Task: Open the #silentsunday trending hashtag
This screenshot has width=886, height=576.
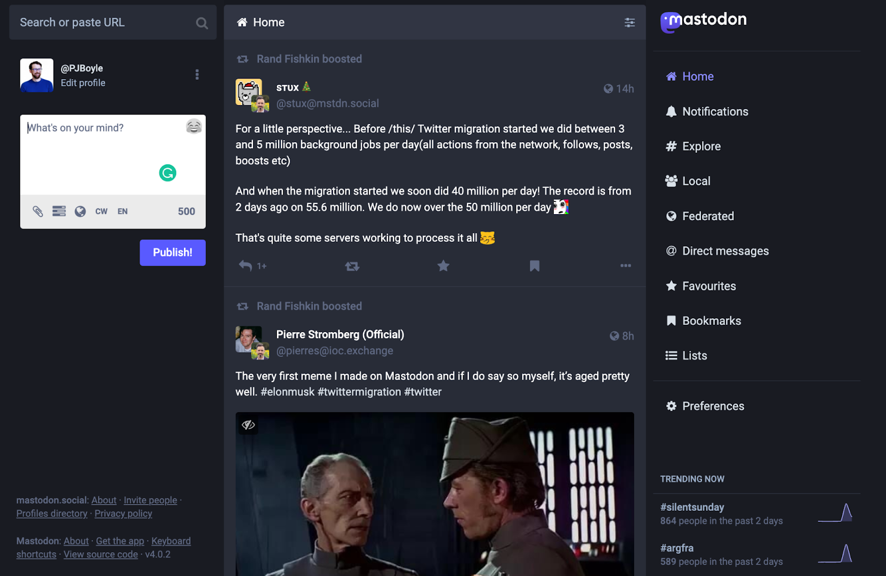Action: (692, 507)
